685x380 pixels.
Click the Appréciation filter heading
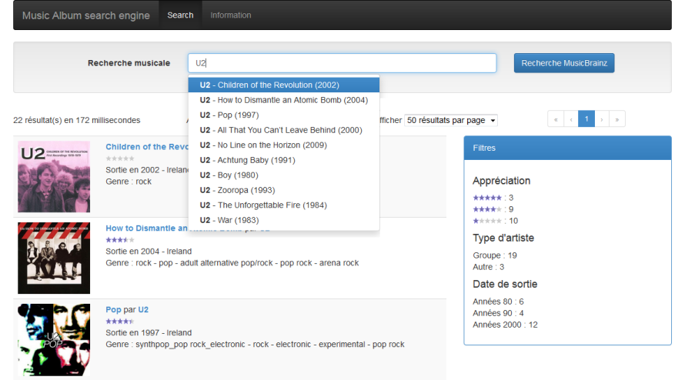[502, 181]
